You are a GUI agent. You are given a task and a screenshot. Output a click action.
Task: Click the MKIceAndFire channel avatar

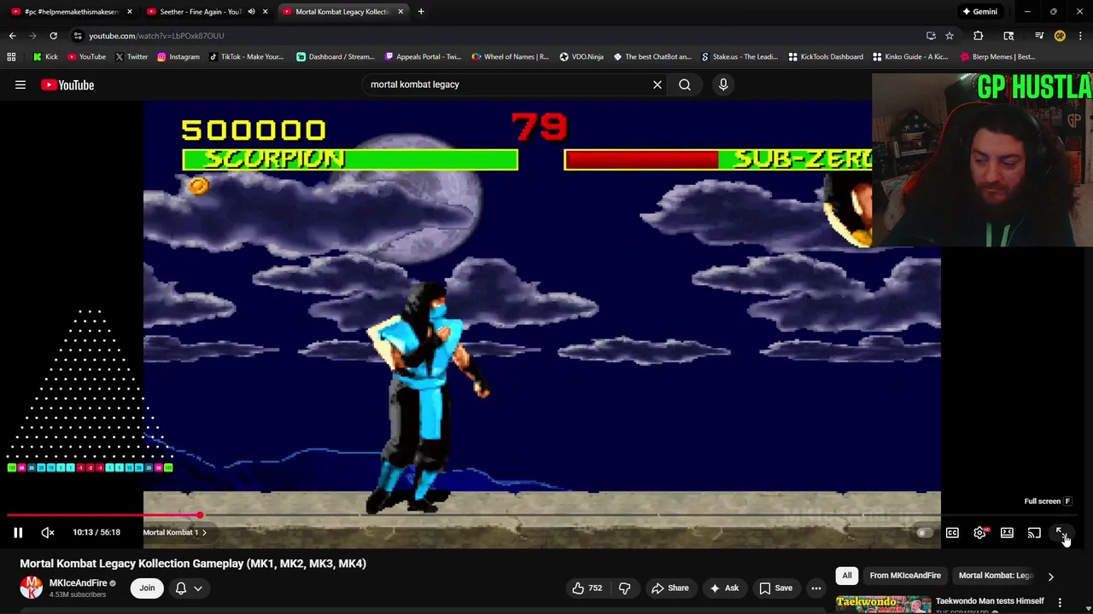click(32, 588)
